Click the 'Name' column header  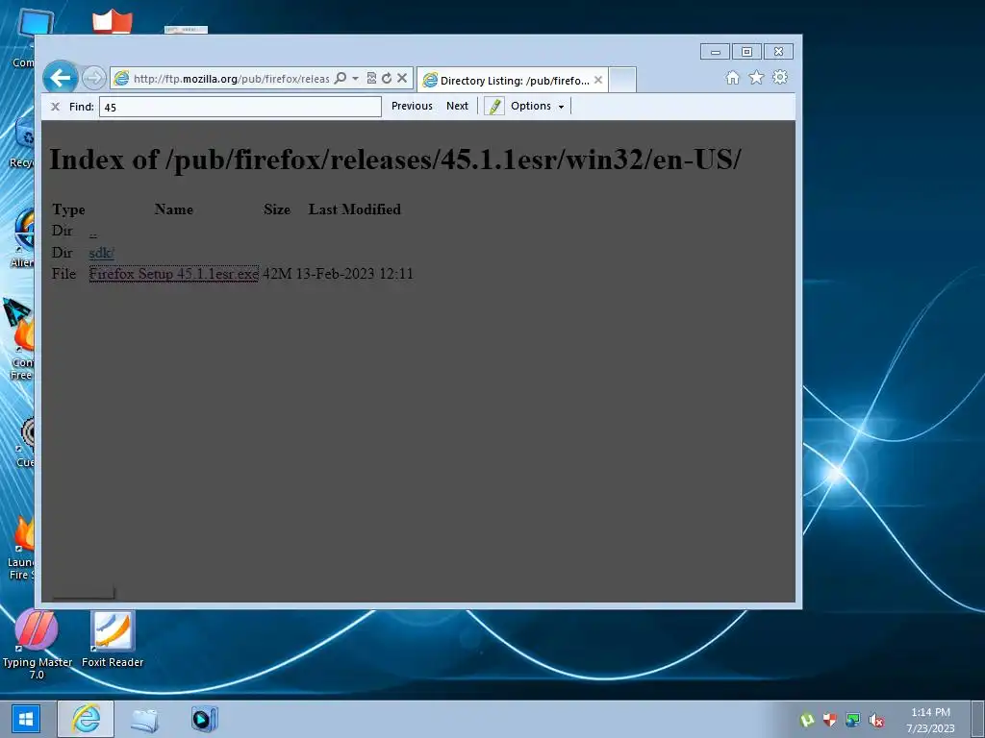[174, 209]
